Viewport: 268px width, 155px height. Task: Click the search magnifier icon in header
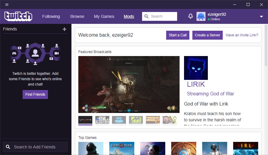146,16
